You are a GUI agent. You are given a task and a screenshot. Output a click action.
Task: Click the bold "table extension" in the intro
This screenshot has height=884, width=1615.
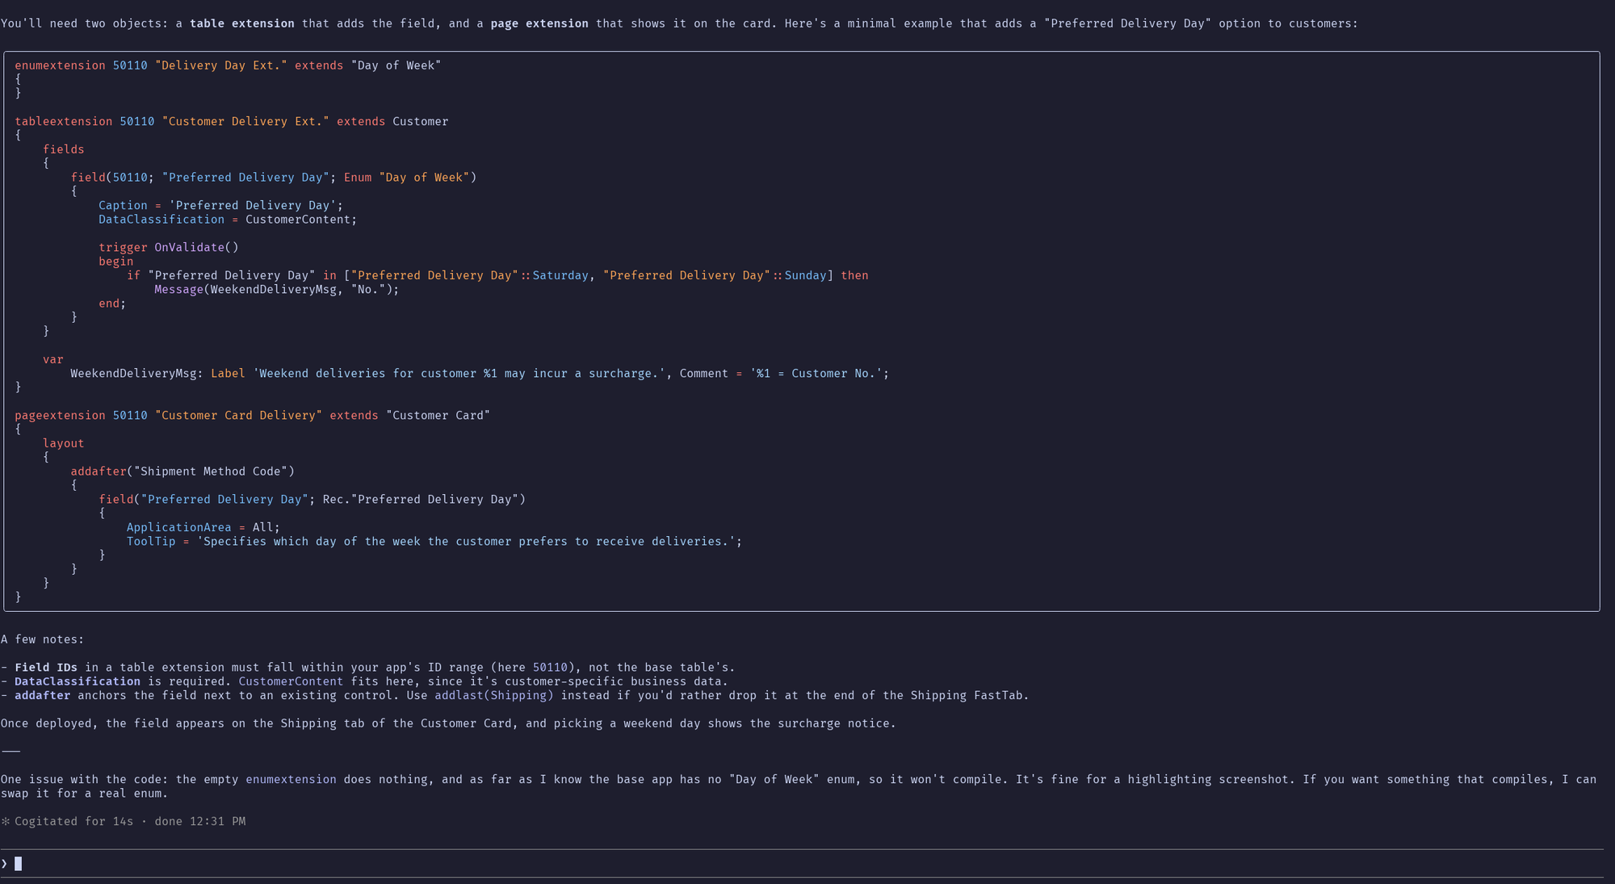click(x=242, y=23)
